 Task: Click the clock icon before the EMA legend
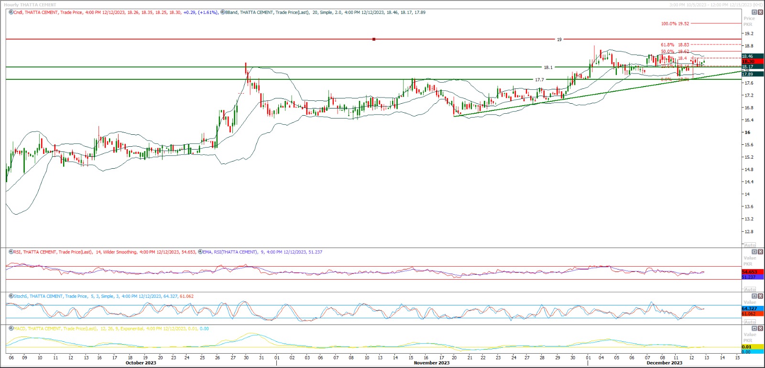200,252
